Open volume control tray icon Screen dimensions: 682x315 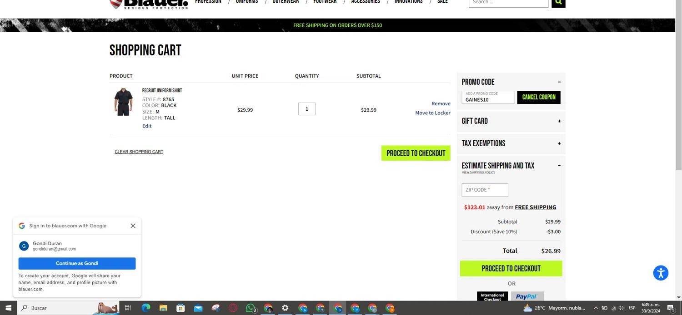coord(621,308)
